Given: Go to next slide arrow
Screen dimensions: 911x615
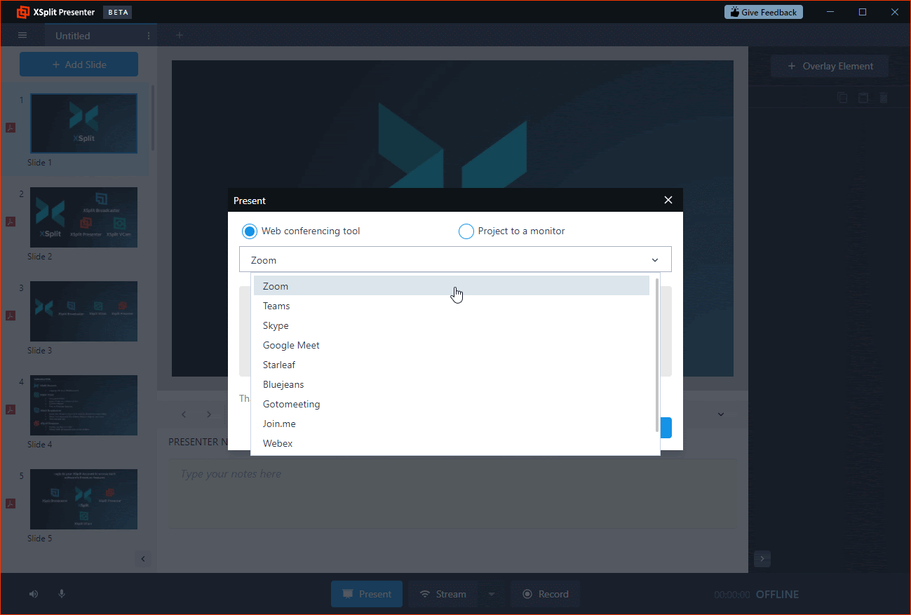Looking at the screenshot, I should [x=209, y=414].
